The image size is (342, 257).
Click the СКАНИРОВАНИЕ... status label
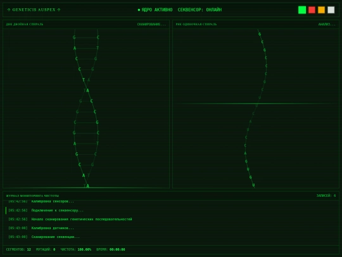tap(151, 24)
